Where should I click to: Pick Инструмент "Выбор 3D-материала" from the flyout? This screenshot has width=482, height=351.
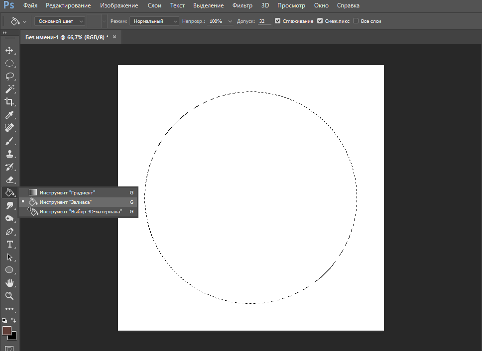tap(80, 212)
